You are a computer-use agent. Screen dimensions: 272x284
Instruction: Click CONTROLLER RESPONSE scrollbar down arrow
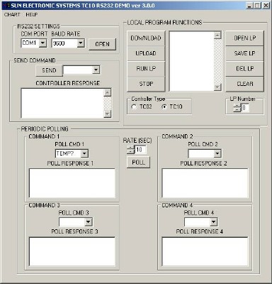click(x=108, y=114)
